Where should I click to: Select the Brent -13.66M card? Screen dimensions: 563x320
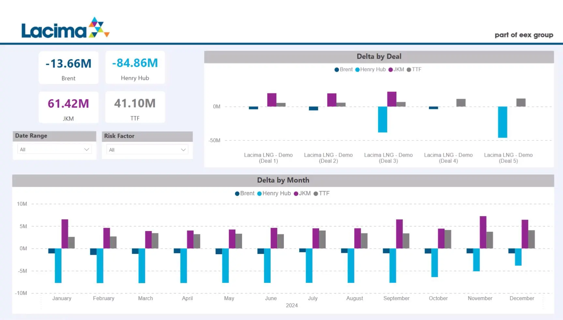(x=68, y=67)
